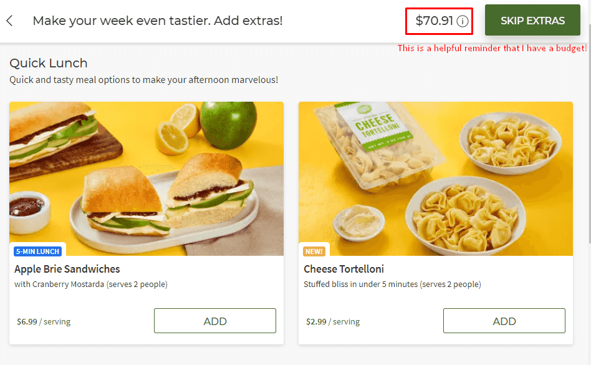Click SKIP EXTRAS to continue without add-ons

click(x=532, y=20)
